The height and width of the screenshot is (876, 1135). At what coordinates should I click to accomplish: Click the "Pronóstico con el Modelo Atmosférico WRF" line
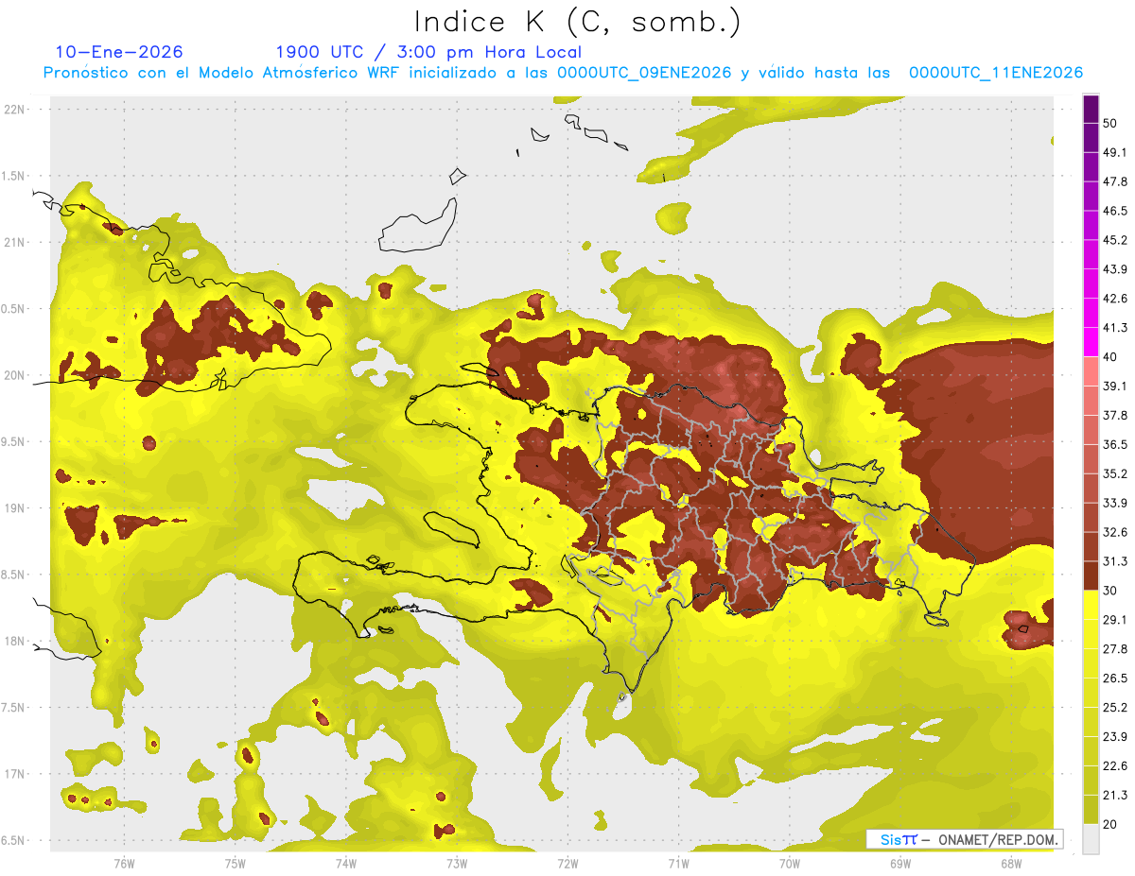[563, 73]
